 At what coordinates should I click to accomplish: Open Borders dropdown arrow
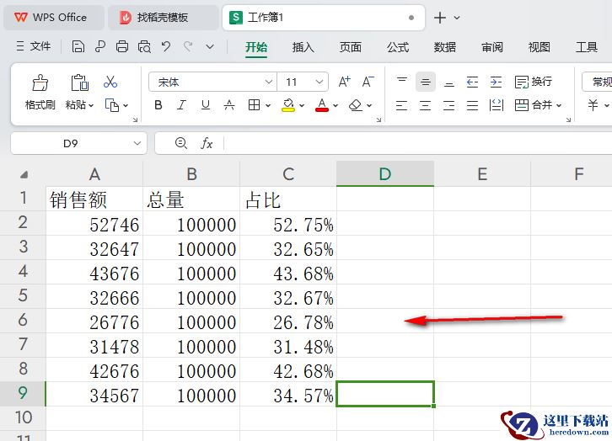click(268, 105)
